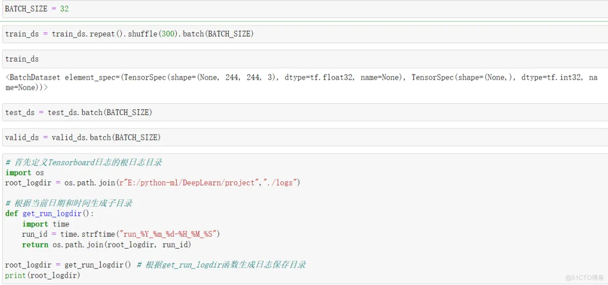Click the BATCH_SIZE = 32 code cell
Image resolution: width=608 pixels, height=285 pixels.
point(305,9)
